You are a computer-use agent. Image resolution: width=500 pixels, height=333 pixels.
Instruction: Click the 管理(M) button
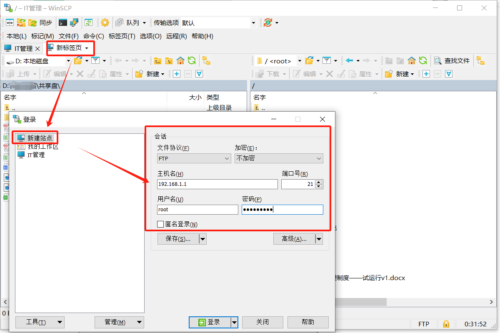[x=119, y=322]
